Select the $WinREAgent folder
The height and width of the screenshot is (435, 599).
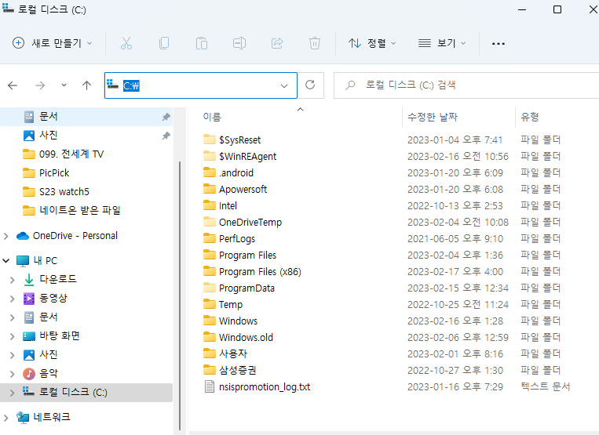coord(240,156)
